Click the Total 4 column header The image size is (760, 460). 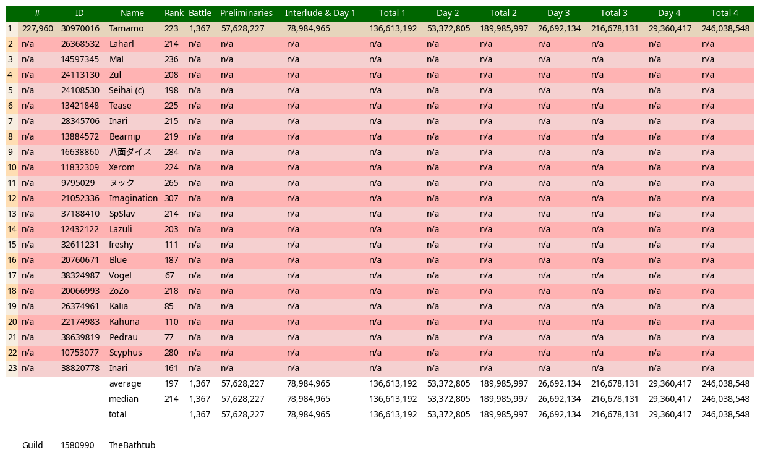coord(724,13)
